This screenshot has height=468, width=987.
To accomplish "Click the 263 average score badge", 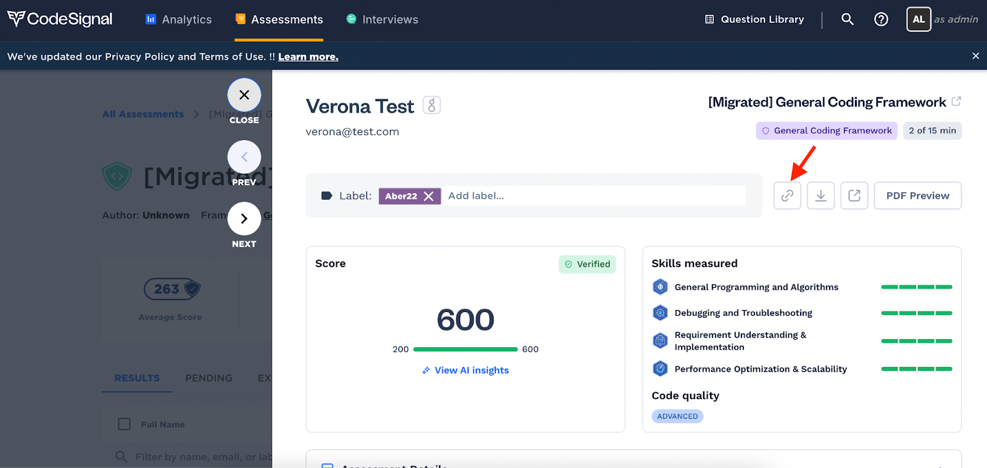I will click(172, 289).
